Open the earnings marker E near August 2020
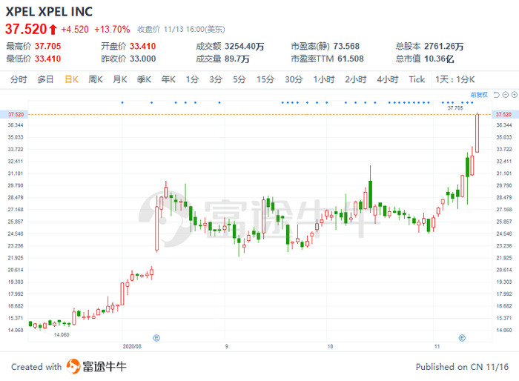The height and width of the screenshot is (381, 519). 156,338
